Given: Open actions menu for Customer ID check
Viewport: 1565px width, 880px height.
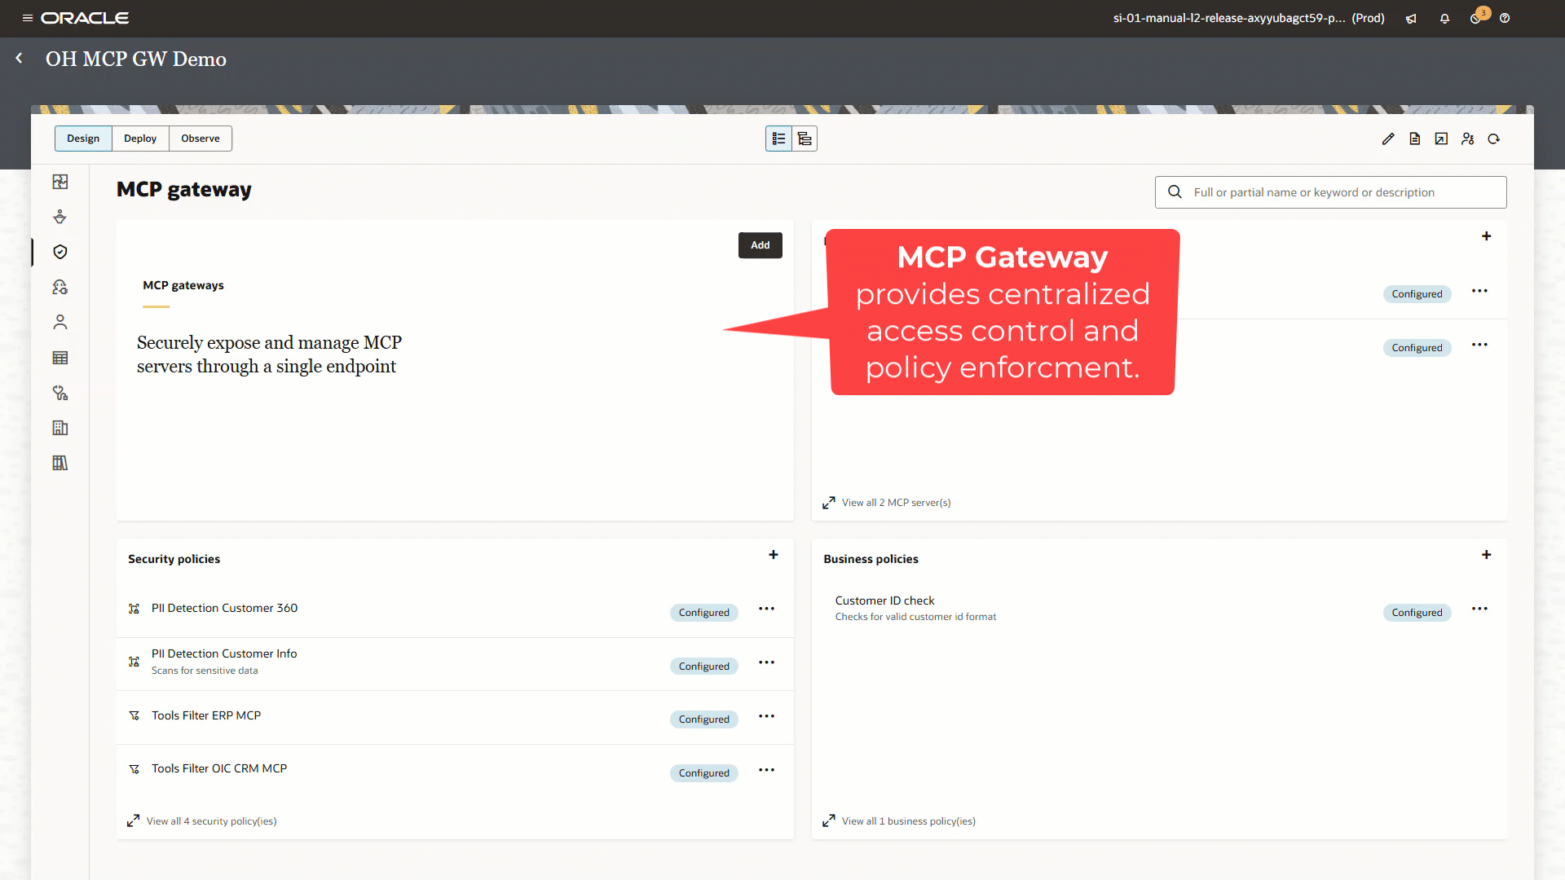Looking at the screenshot, I should pos(1479,609).
